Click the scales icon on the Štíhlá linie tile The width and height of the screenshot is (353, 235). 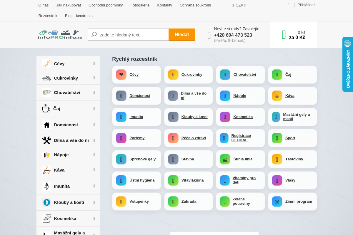(225, 159)
